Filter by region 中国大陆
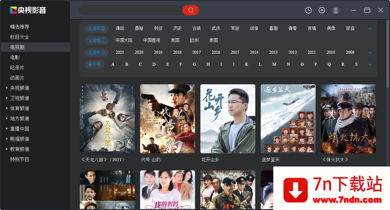Image resolution: width=390 pixels, height=210 pixels. click(x=124, y=40)
